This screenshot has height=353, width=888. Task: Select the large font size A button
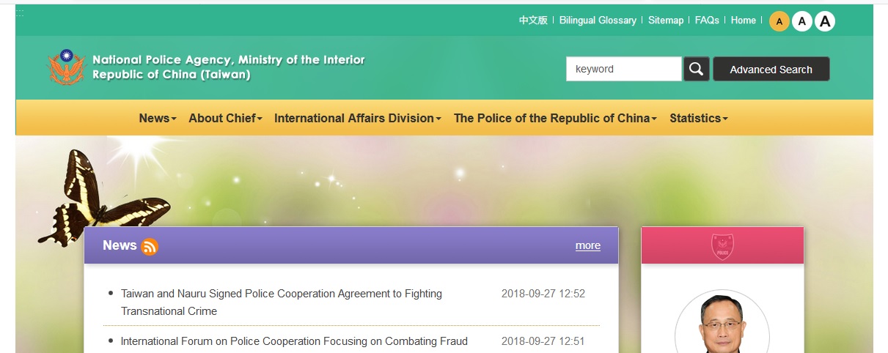825,21
